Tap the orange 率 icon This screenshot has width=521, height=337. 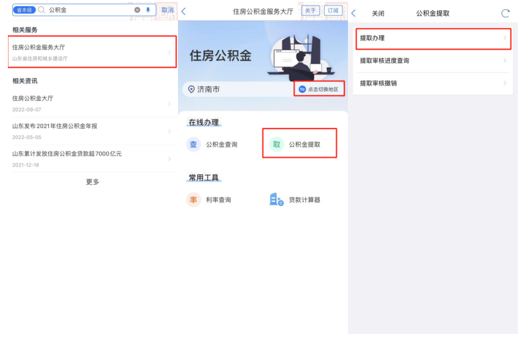pyautogui.click(x=193, y=200)
